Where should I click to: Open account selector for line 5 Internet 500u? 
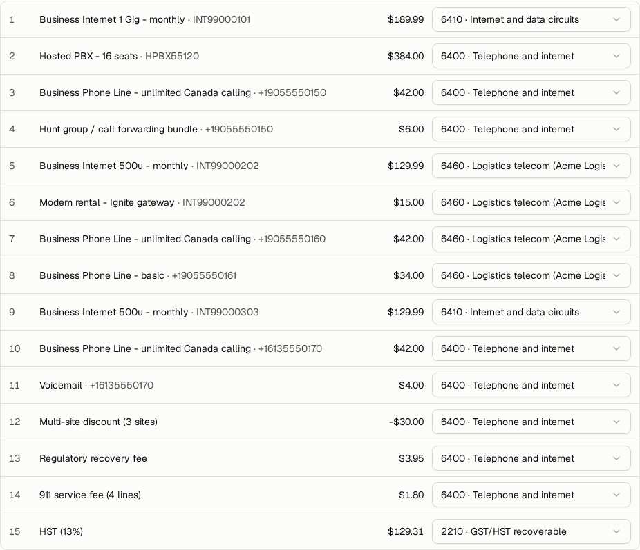531,166
